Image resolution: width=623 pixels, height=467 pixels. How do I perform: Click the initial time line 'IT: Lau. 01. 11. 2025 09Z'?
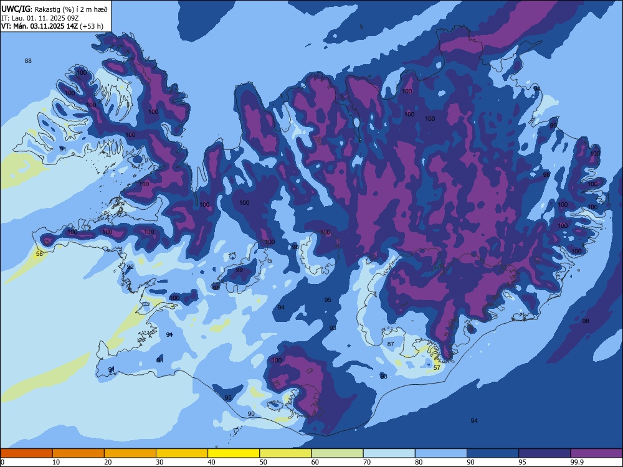pos(40,18)
